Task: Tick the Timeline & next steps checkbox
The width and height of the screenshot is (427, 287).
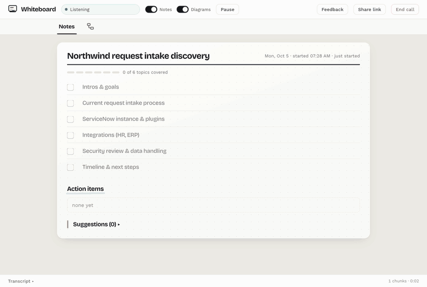Action: point(71,167)
